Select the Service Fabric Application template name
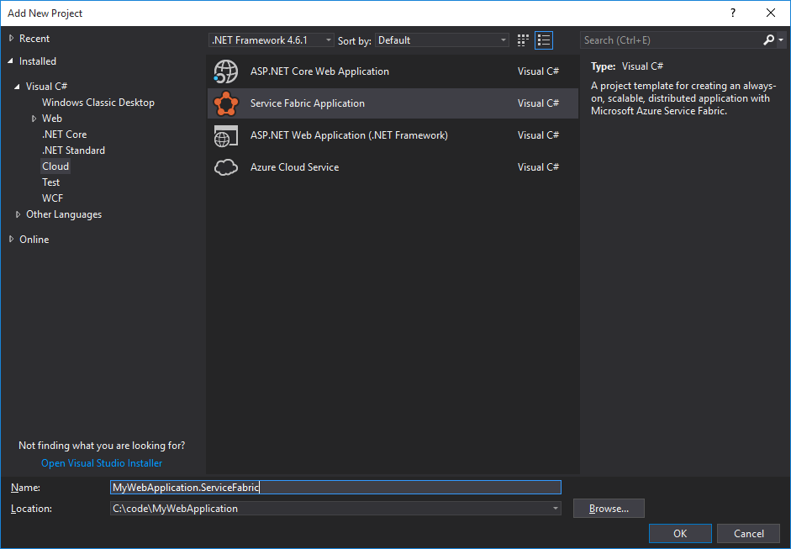This screenshot has width=791, height=549. (x=308, y=103)
